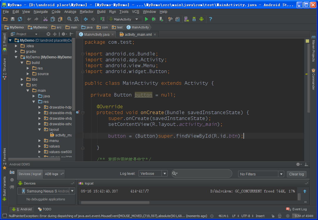This screenshot has width=318, height=220.
Task: Click the Save All floppy icon
Action: [13, 19]
